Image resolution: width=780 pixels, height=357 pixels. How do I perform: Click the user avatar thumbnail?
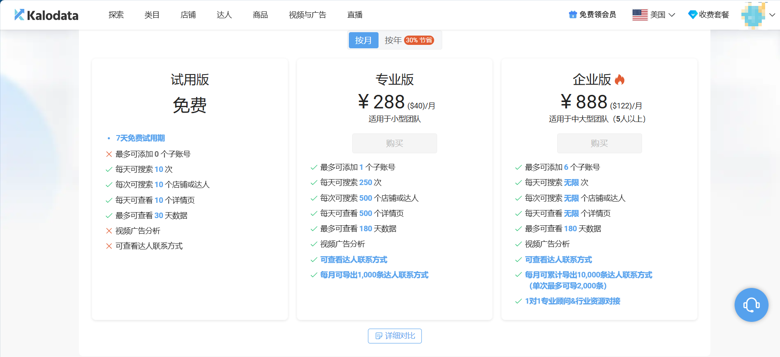pyautogui.click(x=754, y=15)
